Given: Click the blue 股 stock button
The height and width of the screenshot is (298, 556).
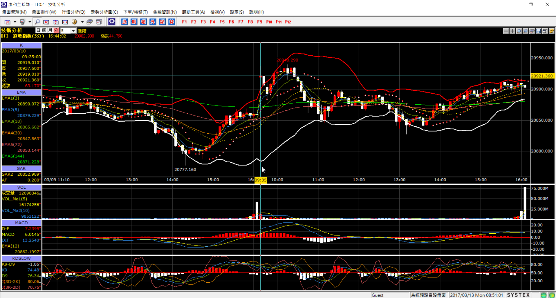Looking at the screenshot, I should pos(124,22).
